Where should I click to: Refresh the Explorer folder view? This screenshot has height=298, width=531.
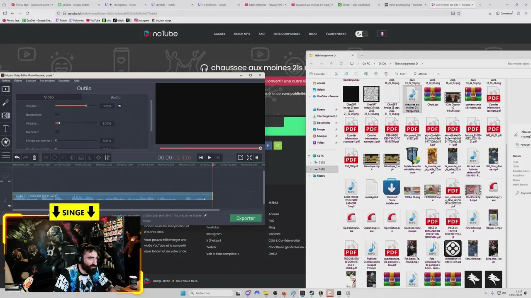(341, 64)
